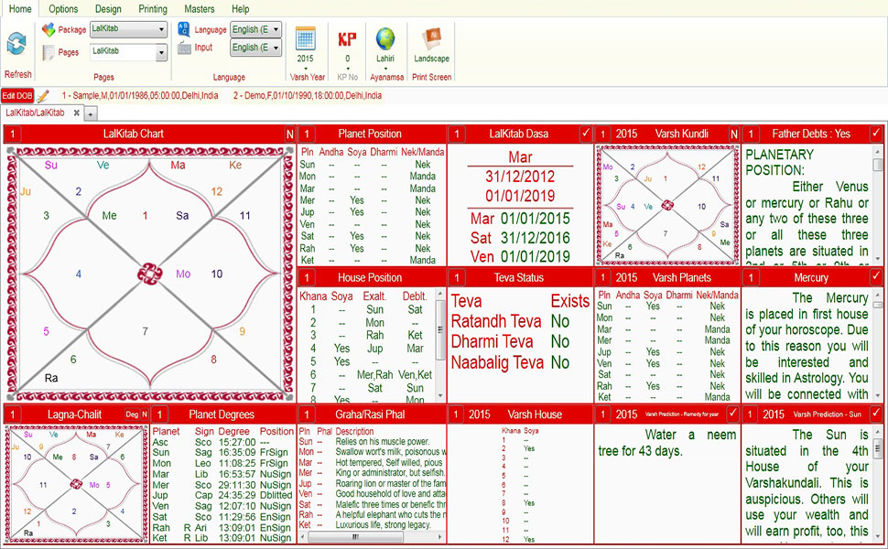
Task: Click the Package icon
Action: click(x=49, y=29)
